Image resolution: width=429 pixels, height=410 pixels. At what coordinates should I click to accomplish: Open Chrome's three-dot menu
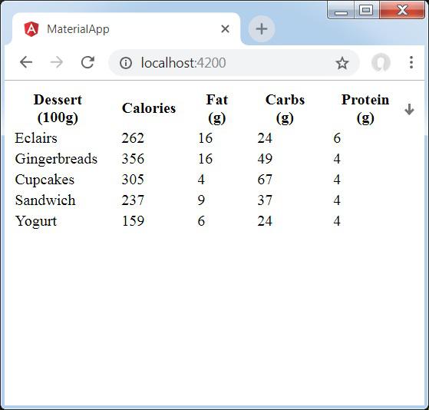tap(411, 62)
